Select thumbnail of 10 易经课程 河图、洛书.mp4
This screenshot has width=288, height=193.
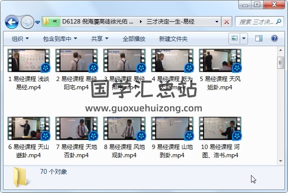click(220, 128)
